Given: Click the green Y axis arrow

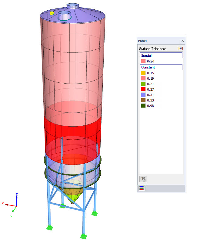Looking at the screenshot, I should point(14,209).
